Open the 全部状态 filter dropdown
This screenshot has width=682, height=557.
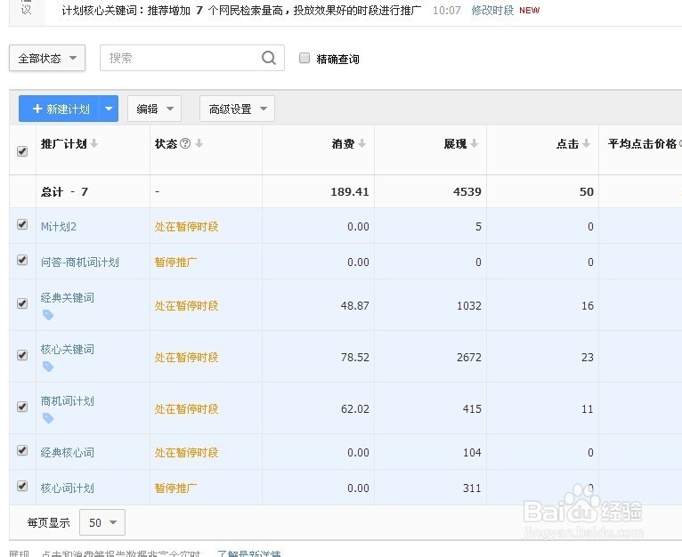pyautogui.click(x=47, y=58)
